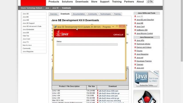Open the Partners menu

click(129, 2)
